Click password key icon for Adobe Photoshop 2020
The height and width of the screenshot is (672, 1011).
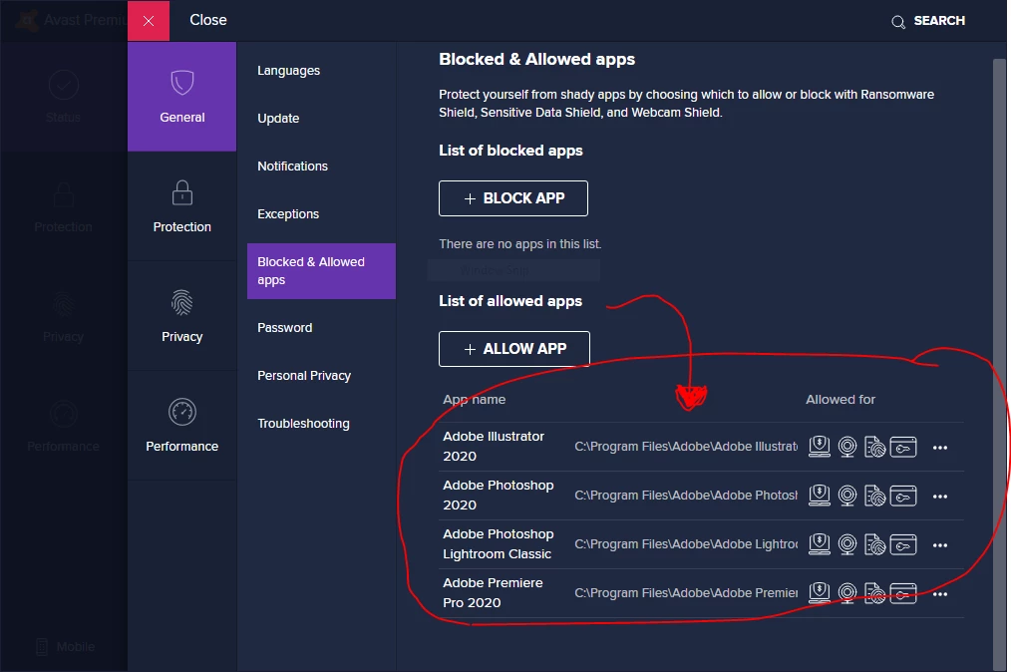tap(903, 496)
